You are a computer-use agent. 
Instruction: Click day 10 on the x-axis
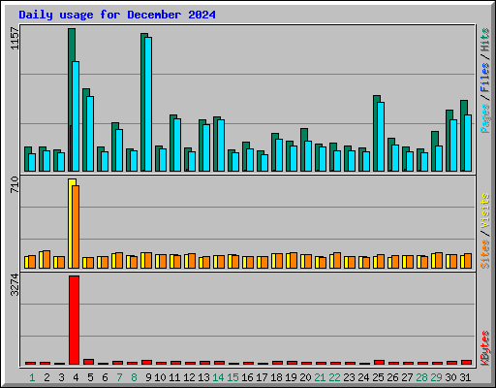(x=160, y=377)
